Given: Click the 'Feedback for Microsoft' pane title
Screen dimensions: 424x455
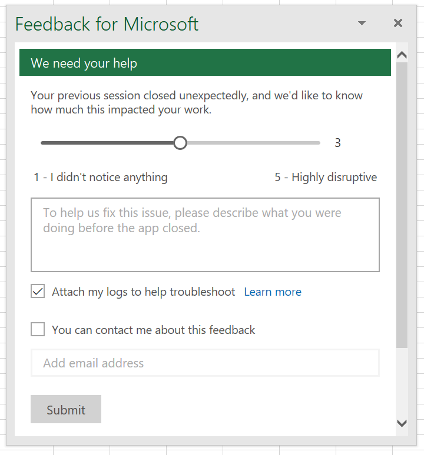Looking at the screenshot, I should tap(107, 24).
